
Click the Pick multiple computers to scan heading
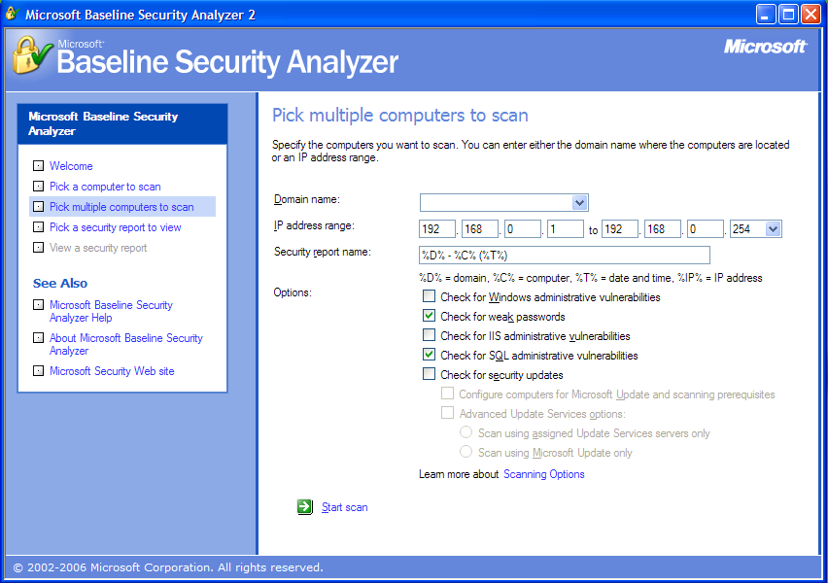[x=399, y=115]
